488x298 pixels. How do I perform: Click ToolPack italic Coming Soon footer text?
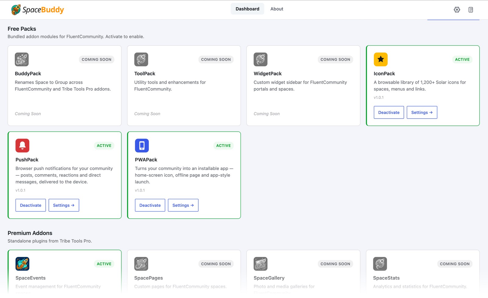tap(147, 114)
